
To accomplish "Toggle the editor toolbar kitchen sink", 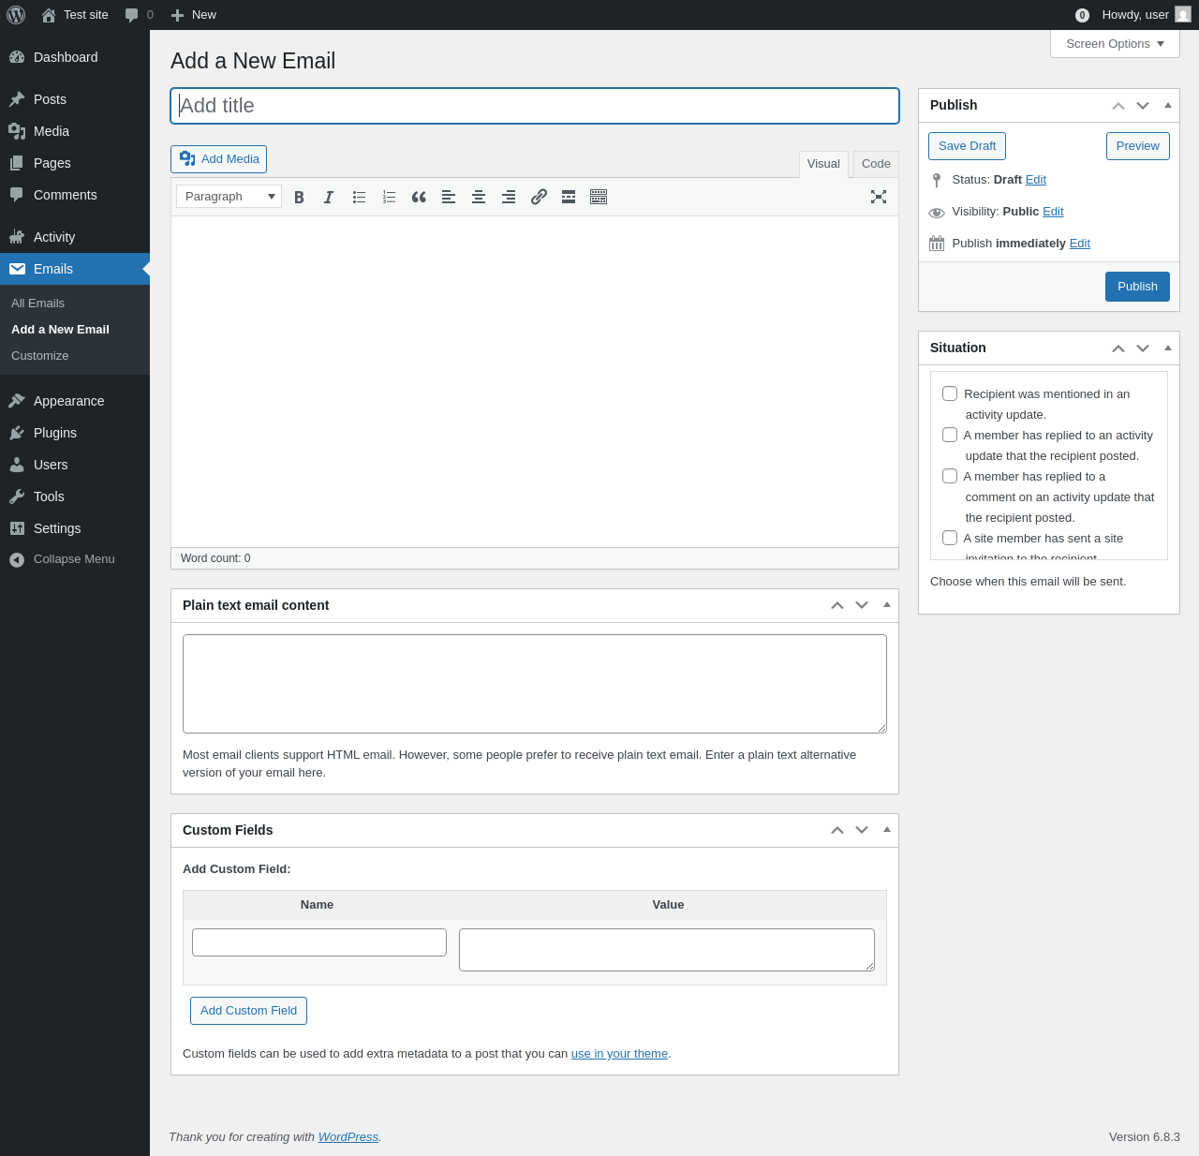I will [x=599, y=197].
